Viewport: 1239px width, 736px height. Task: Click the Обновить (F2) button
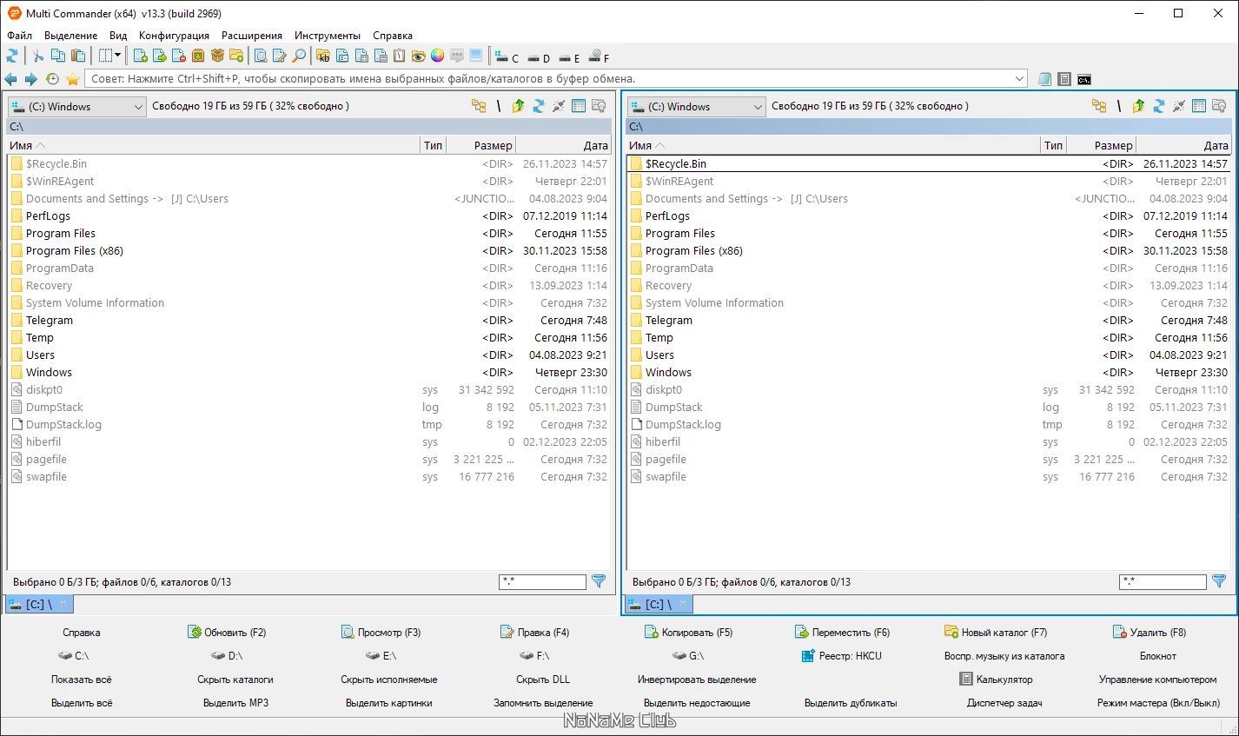click(x=227, y=633)
